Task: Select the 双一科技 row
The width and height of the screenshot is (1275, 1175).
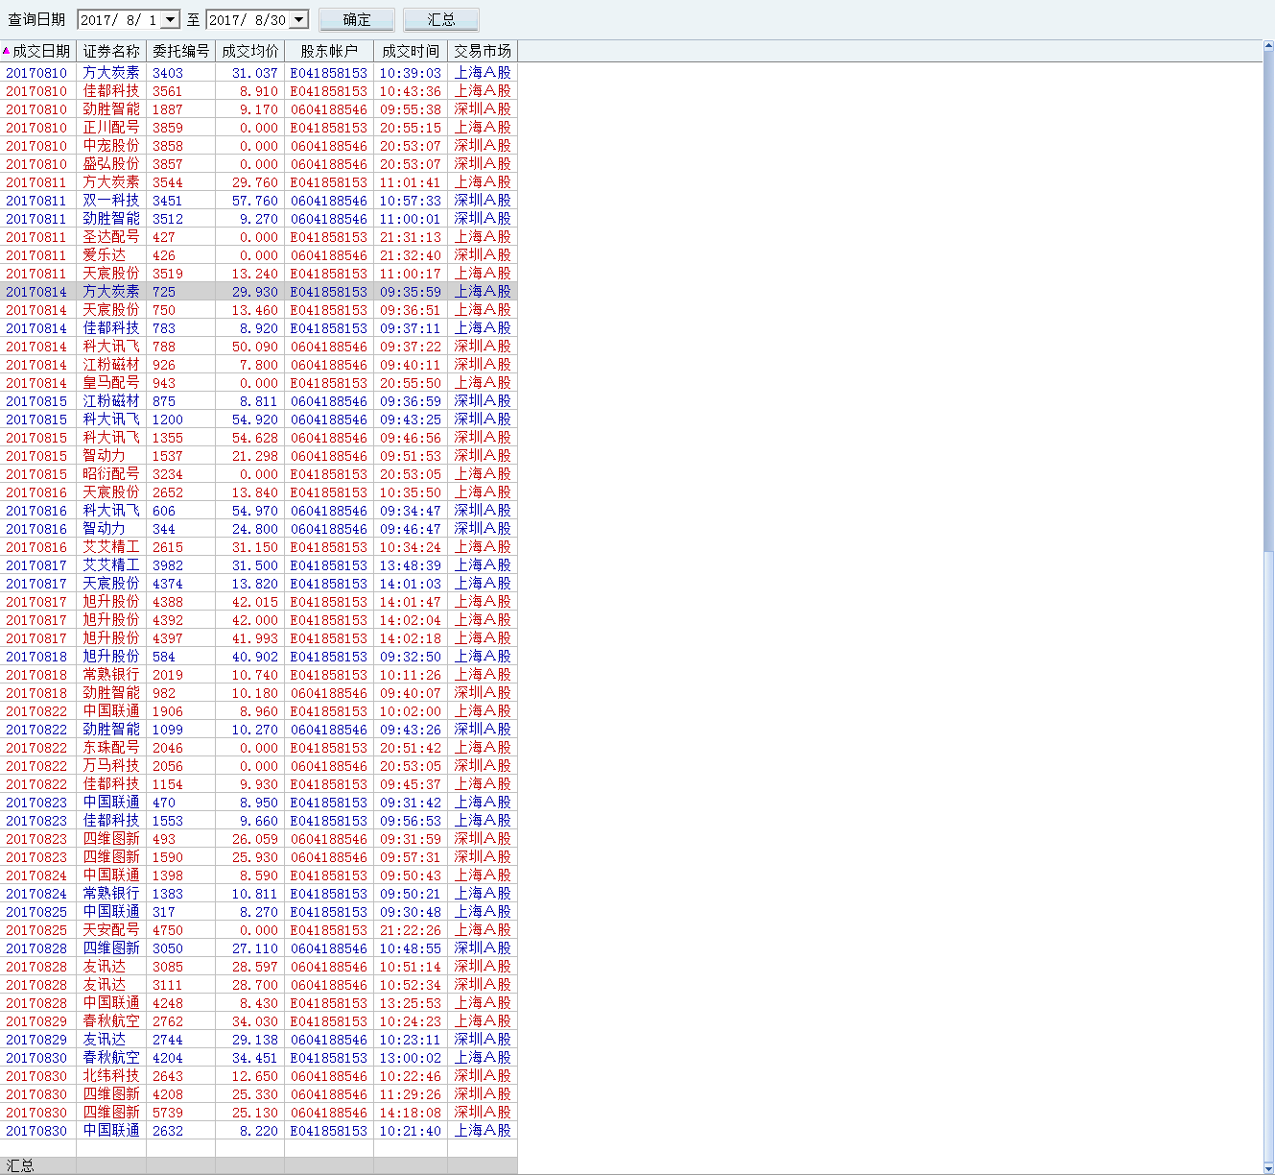Action: point(259,201)
